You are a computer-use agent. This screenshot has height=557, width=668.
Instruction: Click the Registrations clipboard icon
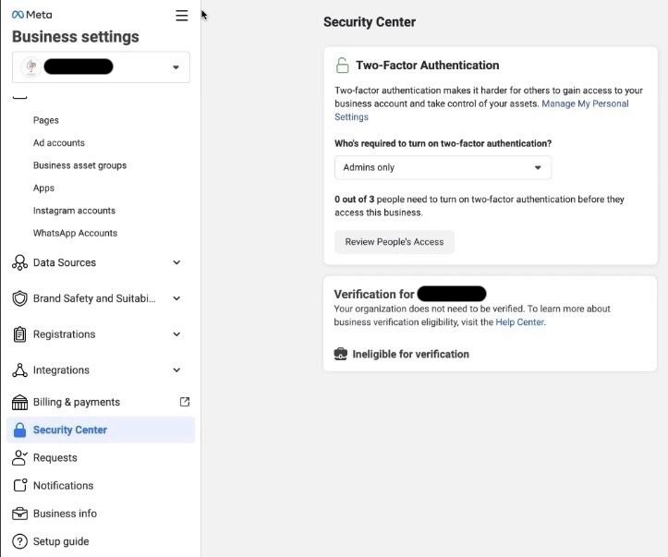click(19, 334)
